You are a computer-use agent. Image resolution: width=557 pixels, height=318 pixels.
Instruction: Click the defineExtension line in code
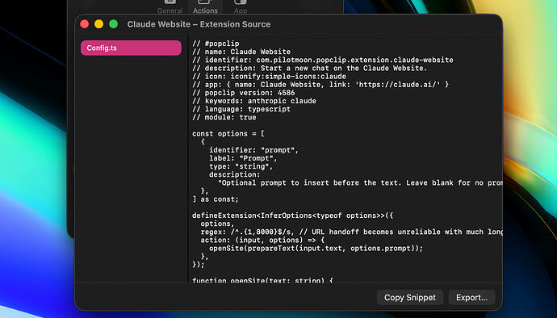[293, 215]
